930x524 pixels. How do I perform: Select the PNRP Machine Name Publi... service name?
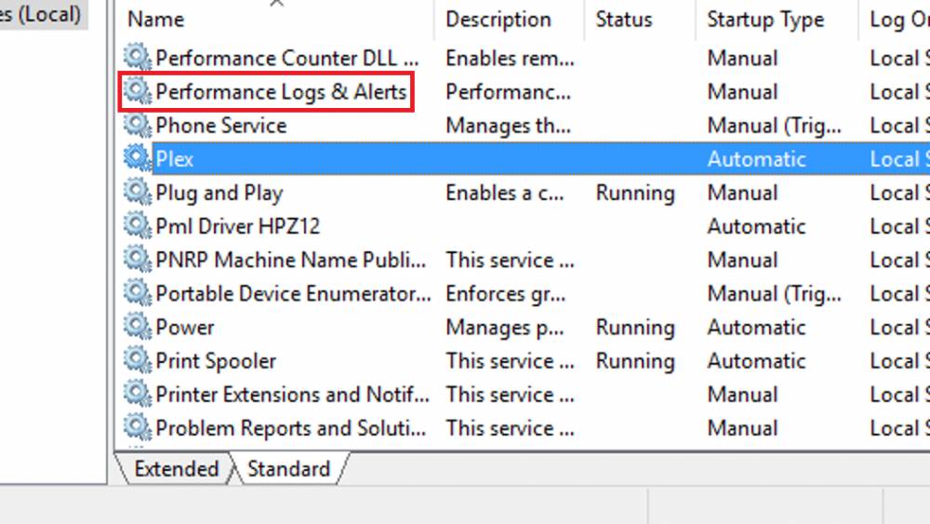pos(290,260)
